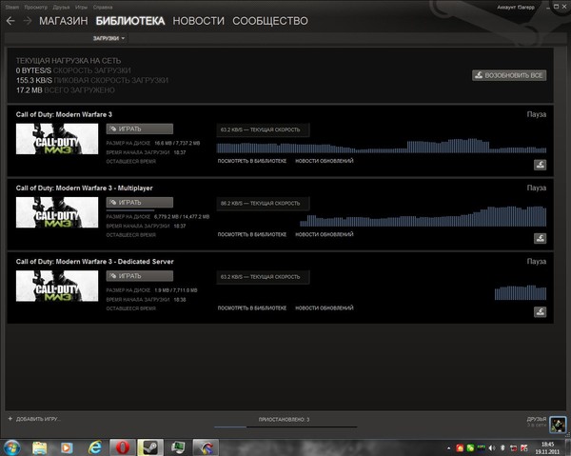The height and width of the screenshot is (456, 571).
Task: Open the Игры menu
Action: pos(81,8)
